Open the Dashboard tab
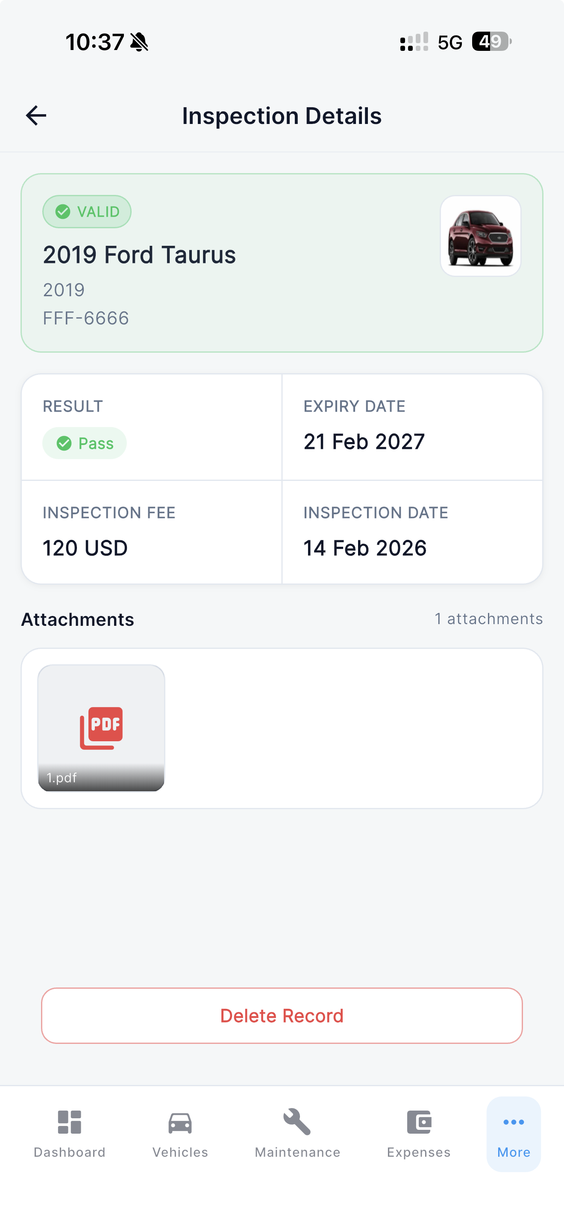Image resolution: width=564 pixels, height=1226 pixels. pyautogui.click(x=69, y=1134)
